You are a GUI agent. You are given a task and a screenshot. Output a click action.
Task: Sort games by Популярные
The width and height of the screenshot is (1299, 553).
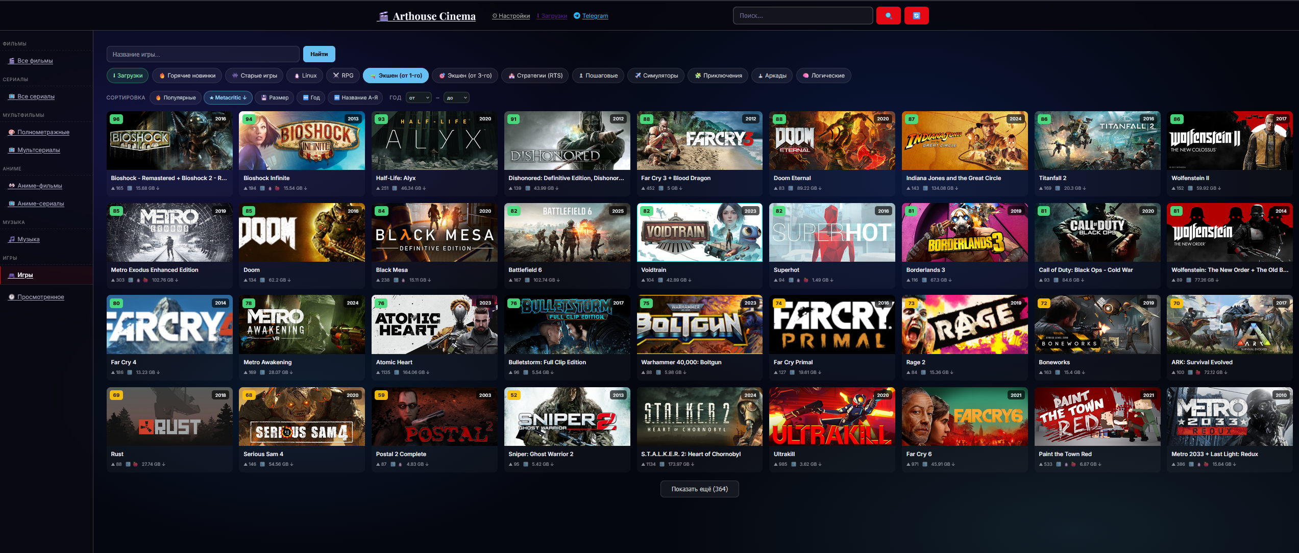[x=176, y=98]
